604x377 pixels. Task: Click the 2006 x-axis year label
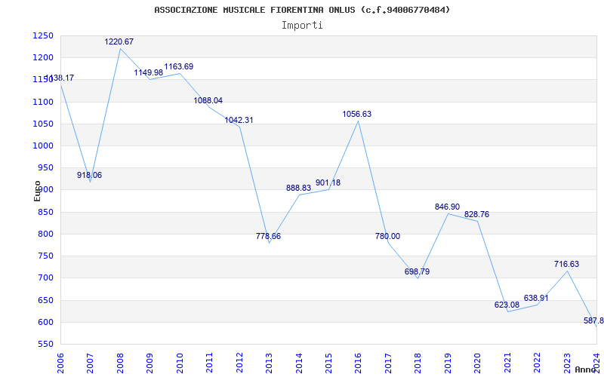pos(60,363)
